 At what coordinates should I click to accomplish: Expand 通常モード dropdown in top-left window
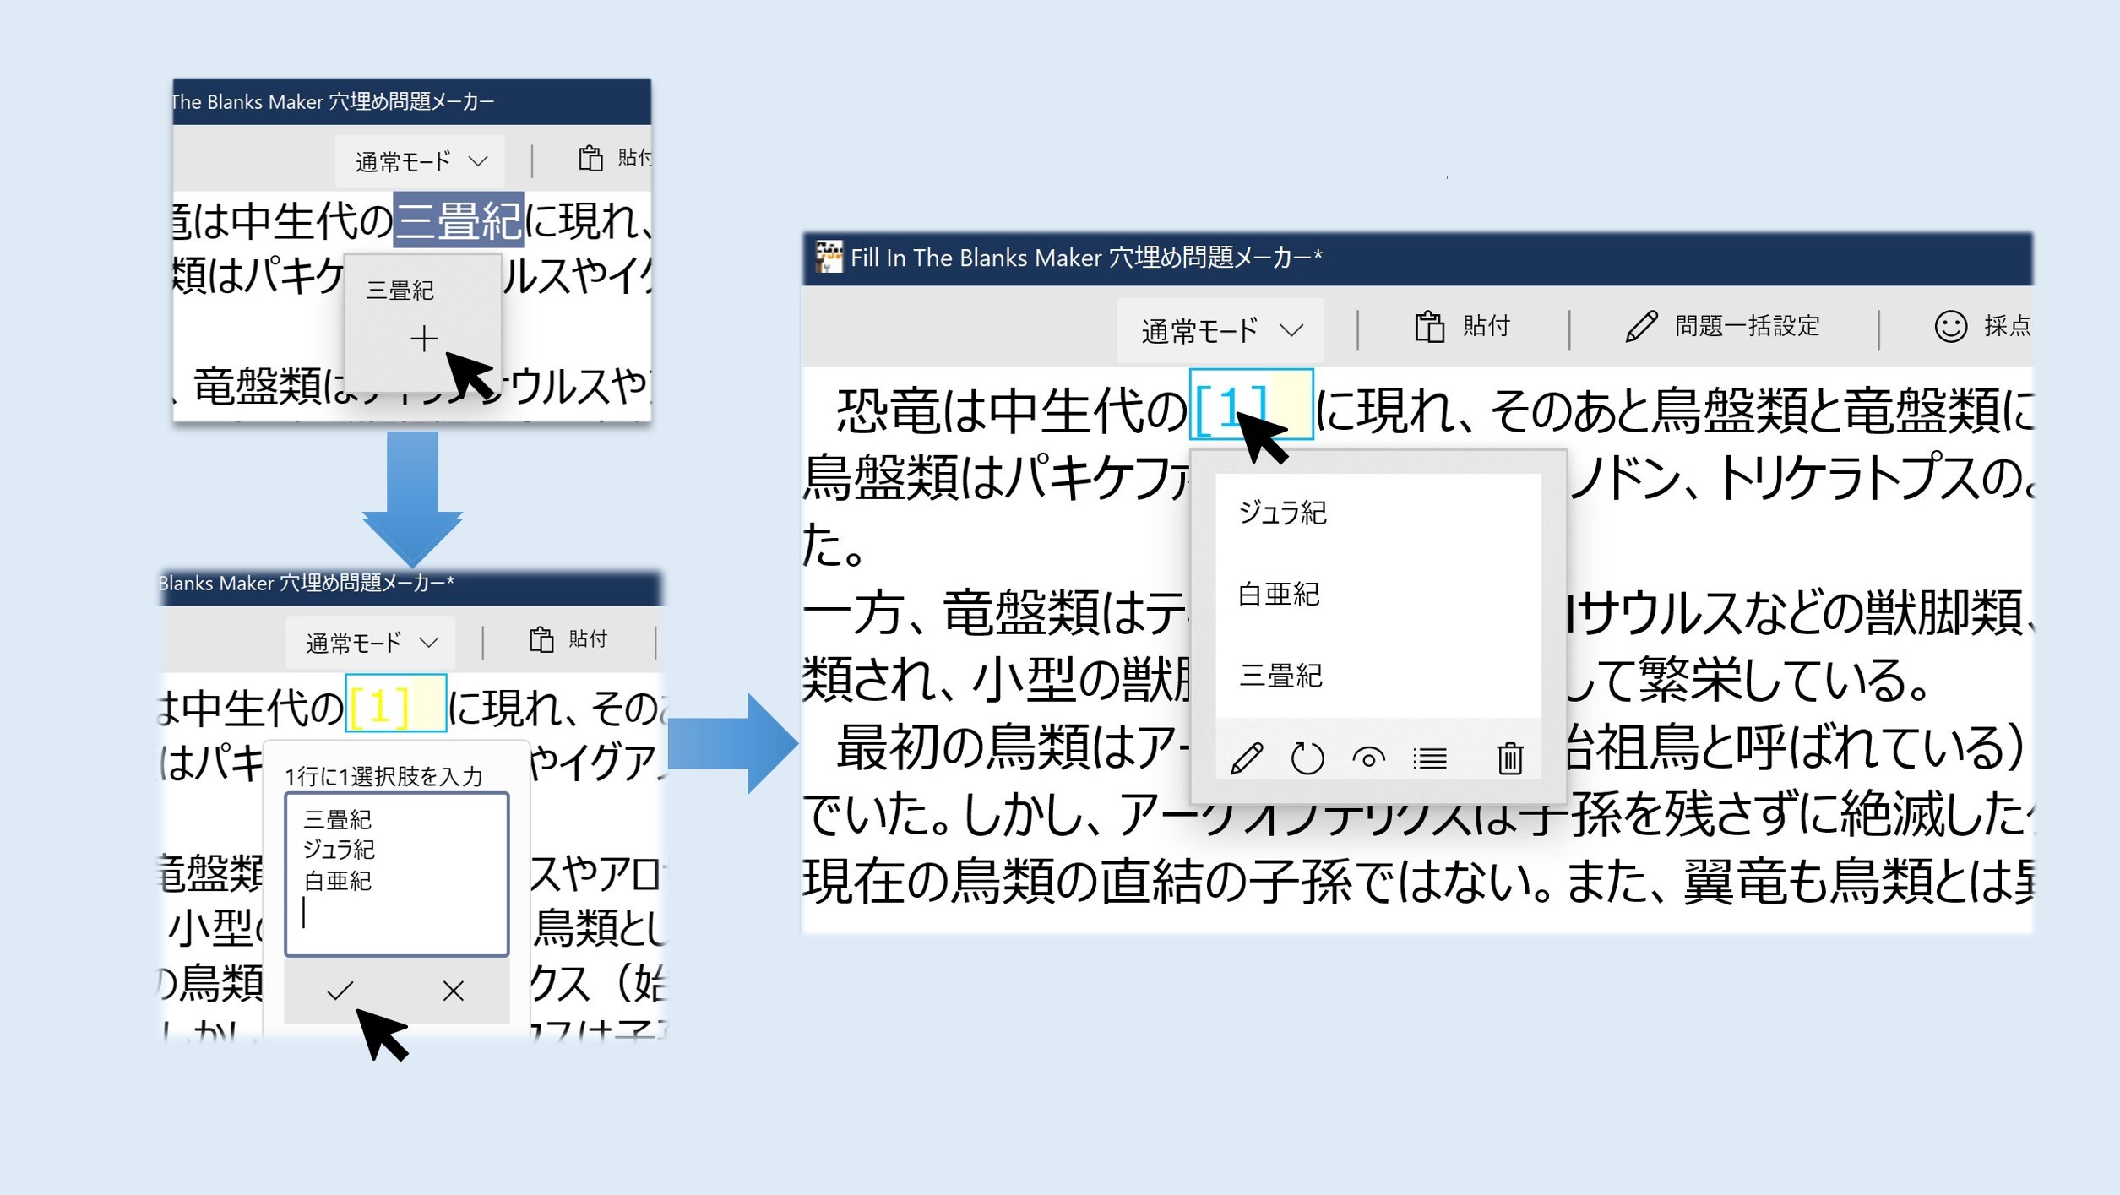coord(420,161)
